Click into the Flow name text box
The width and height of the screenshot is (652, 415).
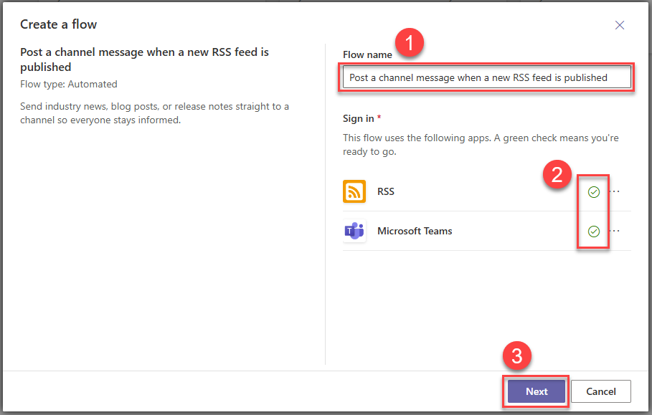pyautogui.click(x=486, y=77)
